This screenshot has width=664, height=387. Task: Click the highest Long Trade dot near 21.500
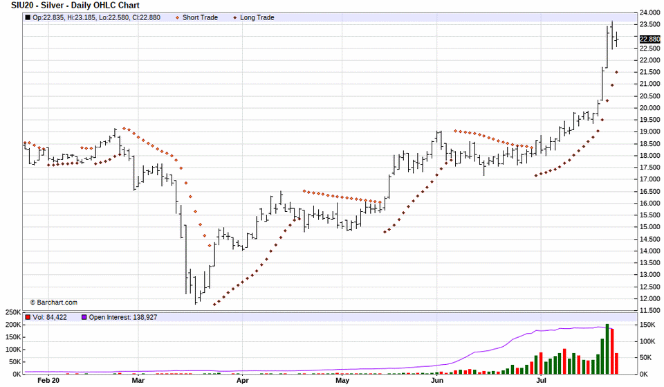click(x=616, y=73)
